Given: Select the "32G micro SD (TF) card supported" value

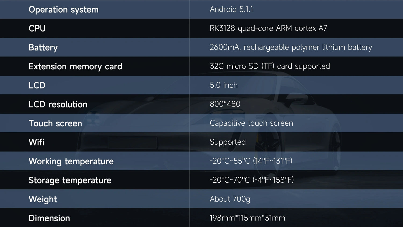Looking at the screenshot, I should point(270,66).
